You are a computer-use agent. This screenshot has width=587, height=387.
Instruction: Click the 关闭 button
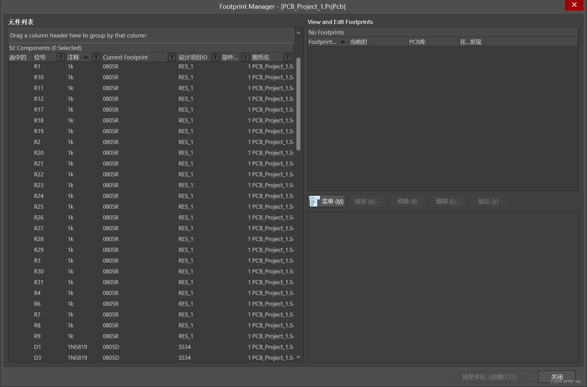click(x=557, y=377)
